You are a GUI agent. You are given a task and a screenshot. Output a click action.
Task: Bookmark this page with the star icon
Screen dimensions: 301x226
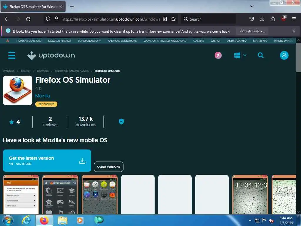[173, 19]
